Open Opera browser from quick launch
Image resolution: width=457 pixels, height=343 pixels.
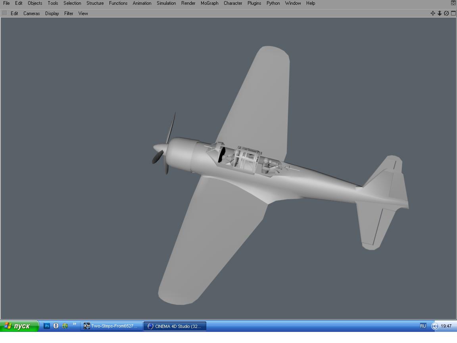pos(56,326)
